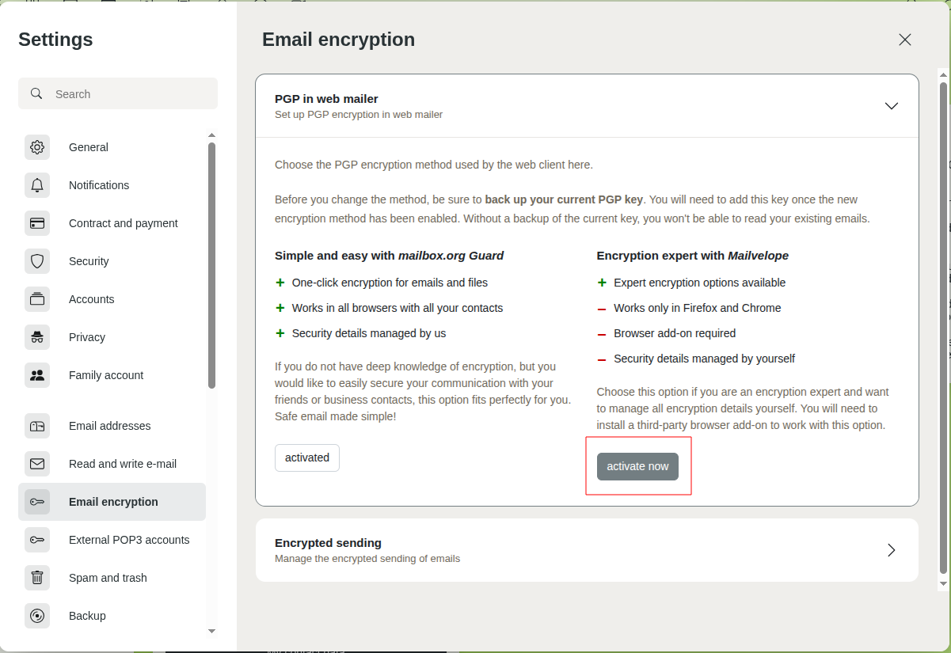Select the Email encryption key icon
Image resolution: width=951 pixels, height=653 pixels.
(x=37, y=501)
